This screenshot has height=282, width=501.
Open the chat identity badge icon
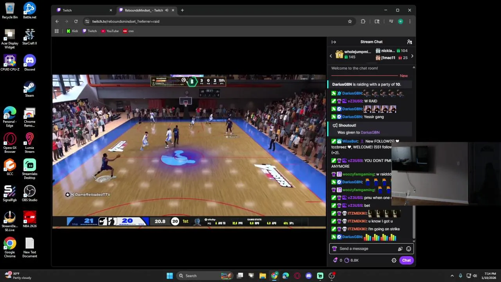click(x=334, y=249)
